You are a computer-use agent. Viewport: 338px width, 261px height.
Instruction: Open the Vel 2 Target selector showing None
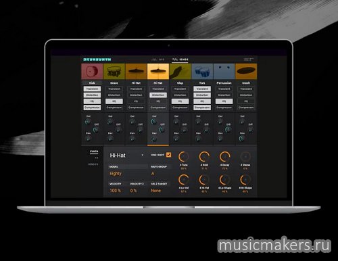pyautogui.click(x=155, y=191)
